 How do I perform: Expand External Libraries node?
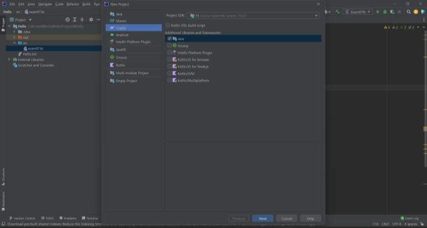(9, 60)
